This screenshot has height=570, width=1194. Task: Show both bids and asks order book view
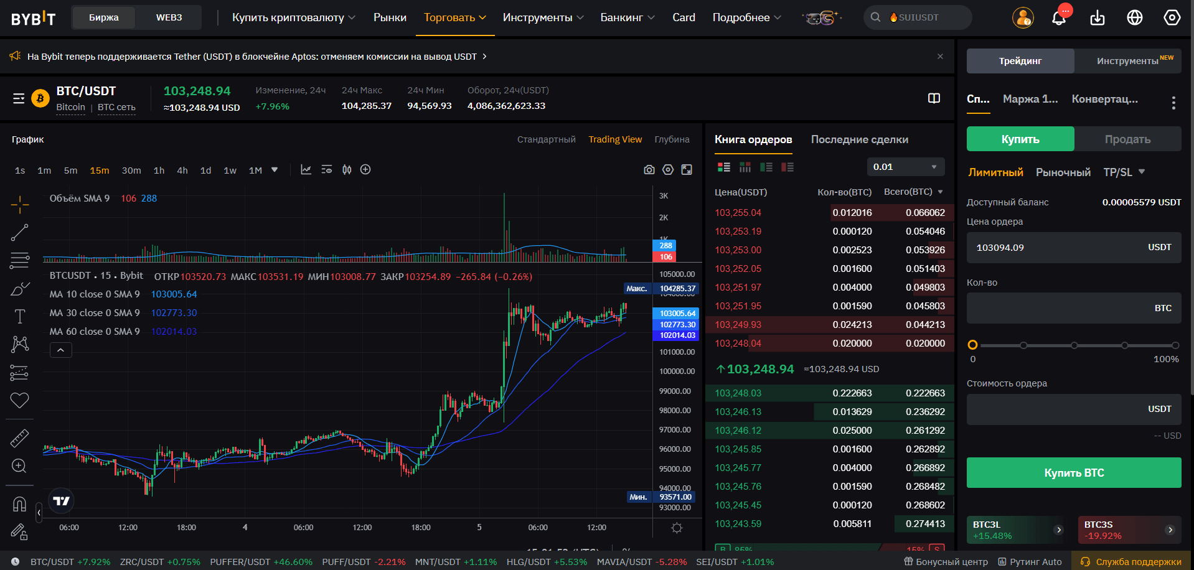tap(724, 167)
